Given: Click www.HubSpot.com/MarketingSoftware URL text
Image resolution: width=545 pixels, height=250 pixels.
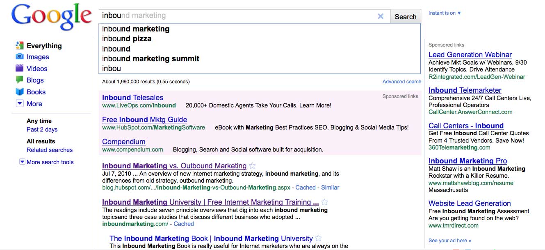Looking at the screenshot, I should pyautogui.click(x=153, y=127).
